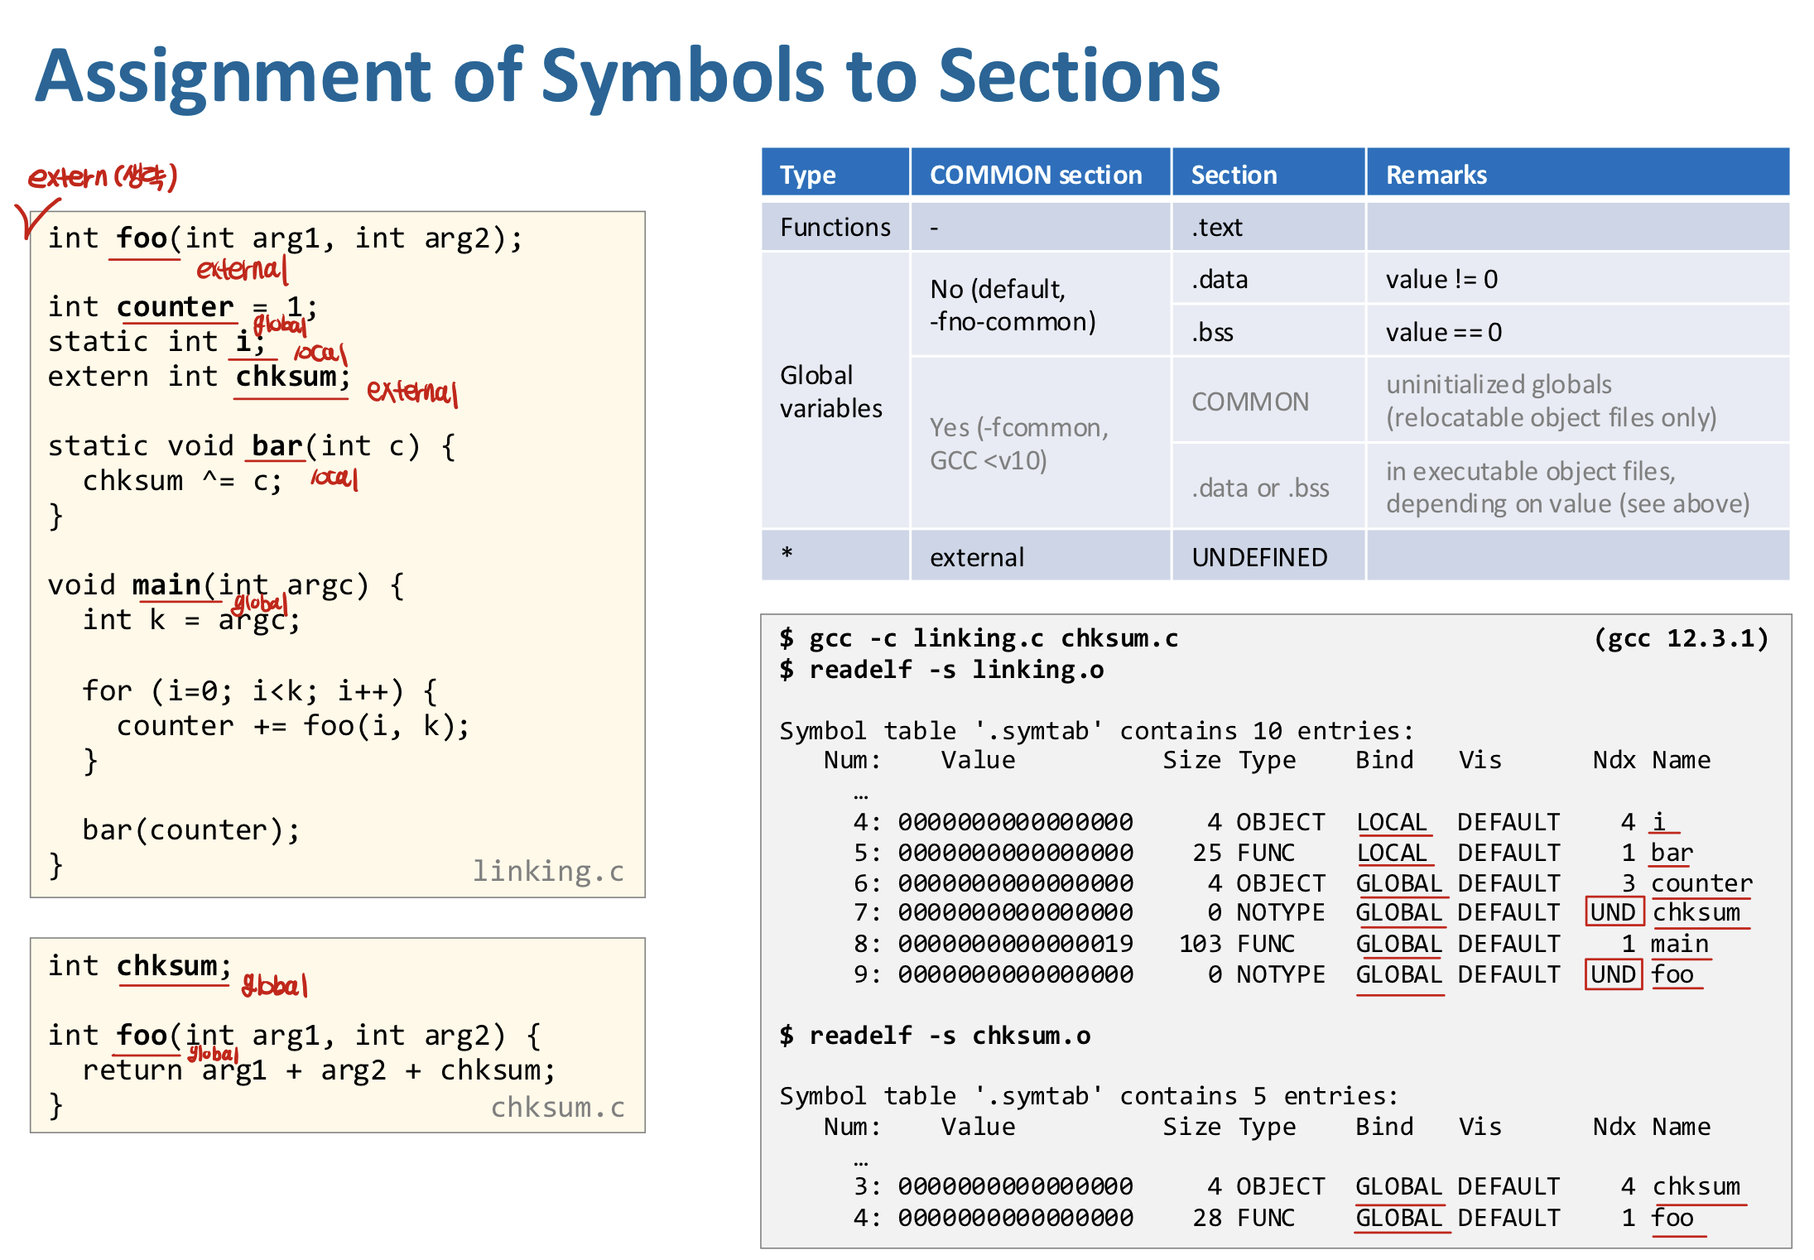Click the 'chksum.c' file label
Image resolution: width=1814 pixels, height=1260 pixels.
pos(557,1107)
